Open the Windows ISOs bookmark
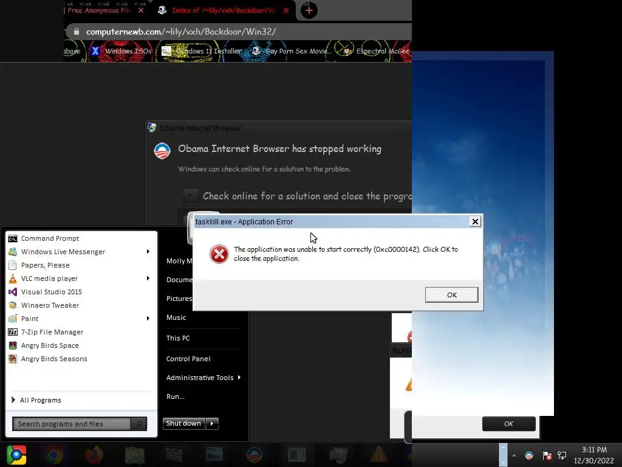Screen dimensions: 622x467 click(121, 51)
